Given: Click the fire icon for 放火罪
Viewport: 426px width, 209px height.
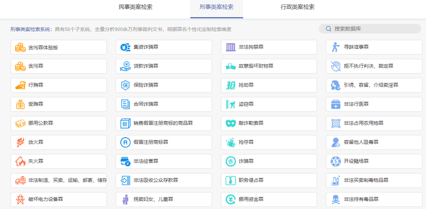Looking at the screenshot, I should pos(20,142).
